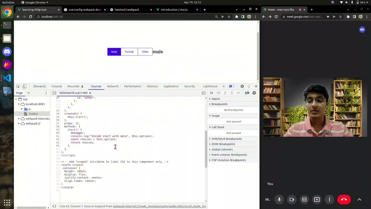Screen dimensions: 371x209
Task: Open the issues counter badge showing 1
Action: coord(232,86)
